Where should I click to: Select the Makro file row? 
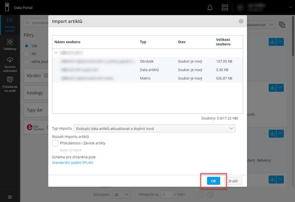147,79
